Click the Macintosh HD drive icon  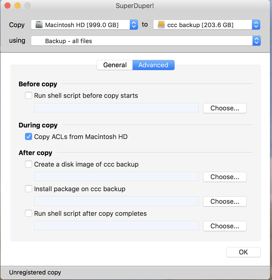[39, 25]
